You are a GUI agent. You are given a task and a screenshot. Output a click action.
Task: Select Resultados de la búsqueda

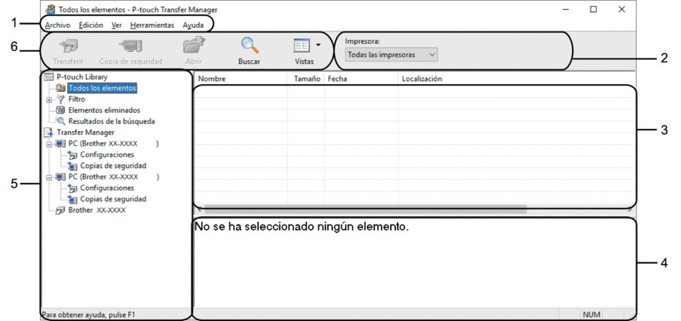pyautogui.click(x=111, y=121)
